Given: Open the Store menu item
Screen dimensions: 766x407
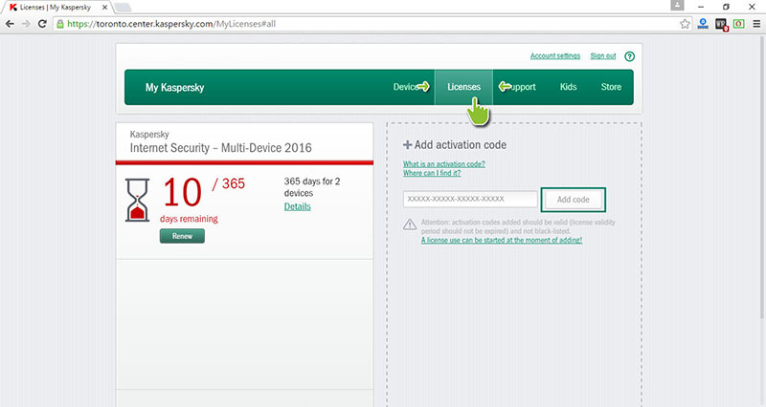Looking at the screenshot, I should coord(611,87).
